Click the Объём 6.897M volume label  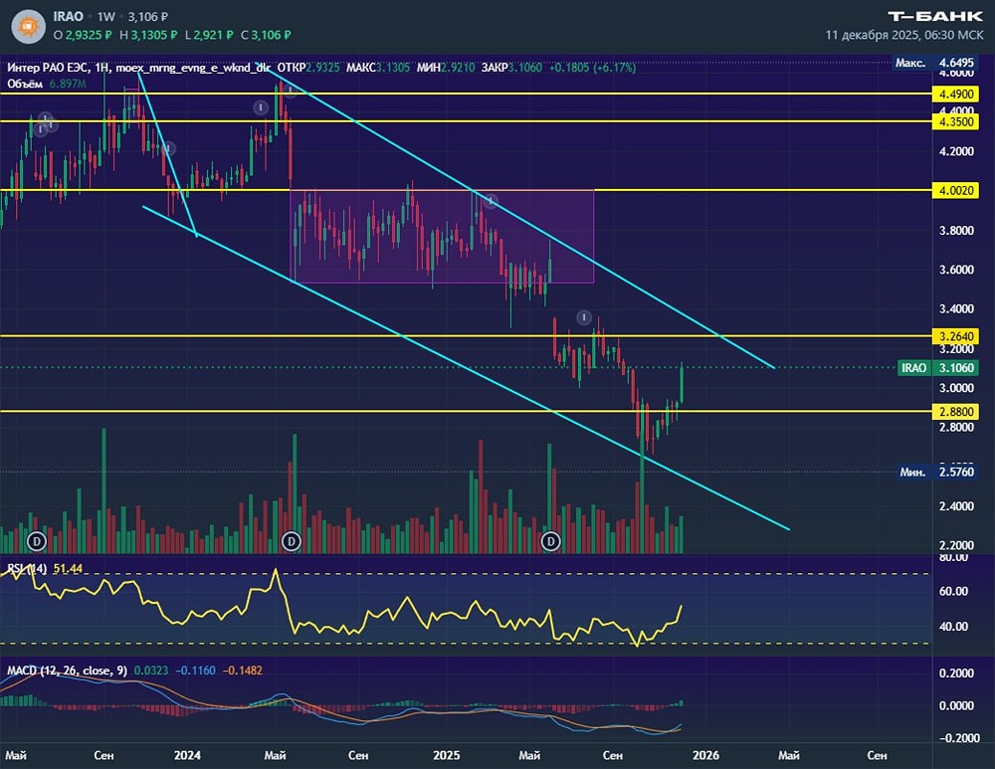pyautogui.click(x=47, y=84)
